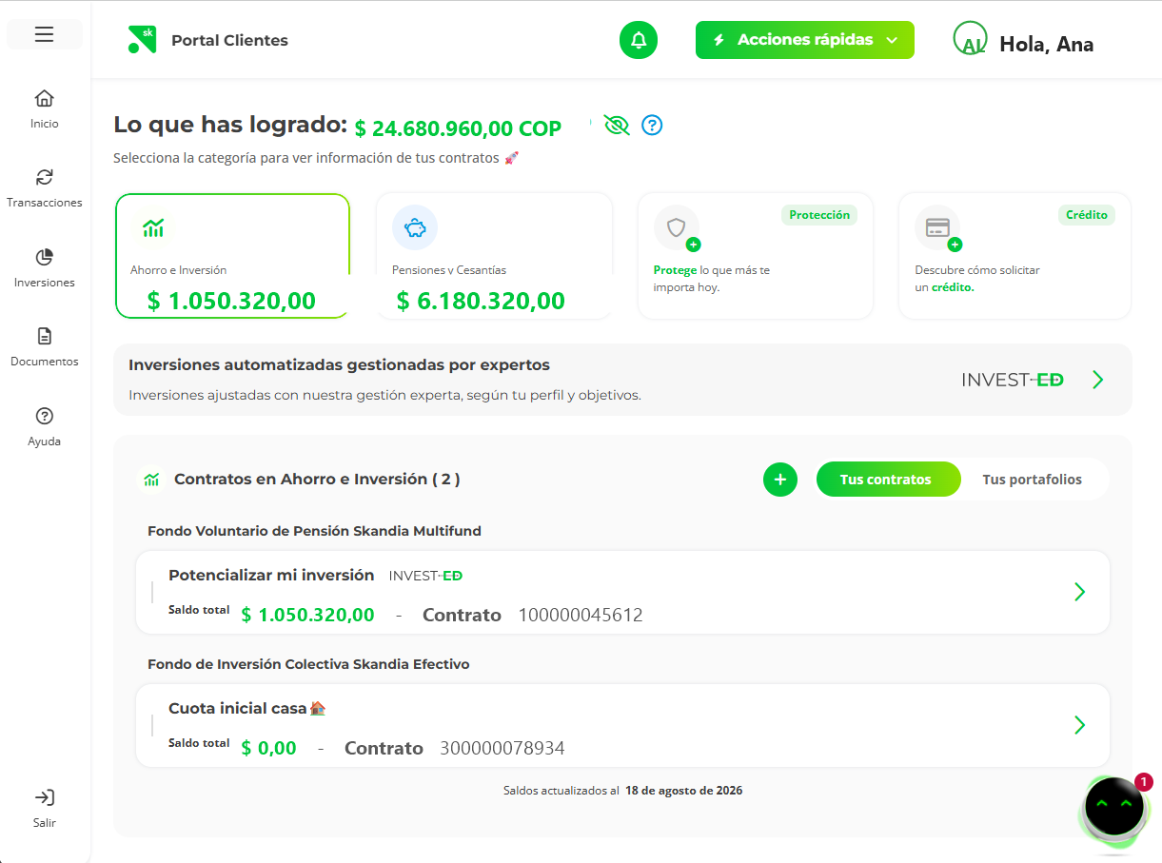Click Fondo de Inversión Colectiva Skandia Efectivo heading

308,664
